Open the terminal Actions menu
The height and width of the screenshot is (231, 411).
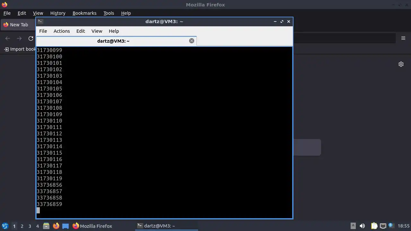(62, 31)
